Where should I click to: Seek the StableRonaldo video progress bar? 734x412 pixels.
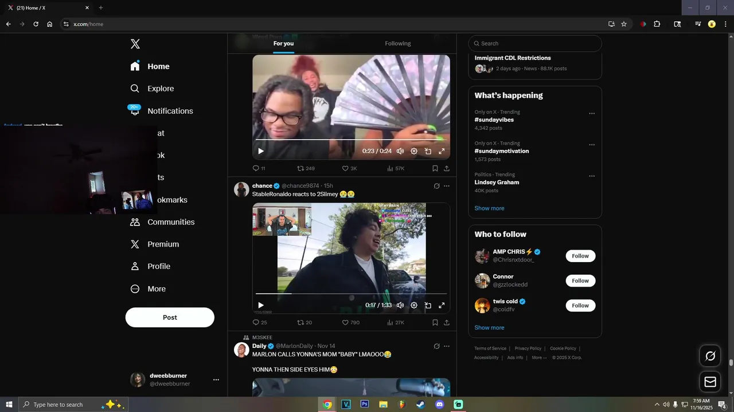(351, 294)
